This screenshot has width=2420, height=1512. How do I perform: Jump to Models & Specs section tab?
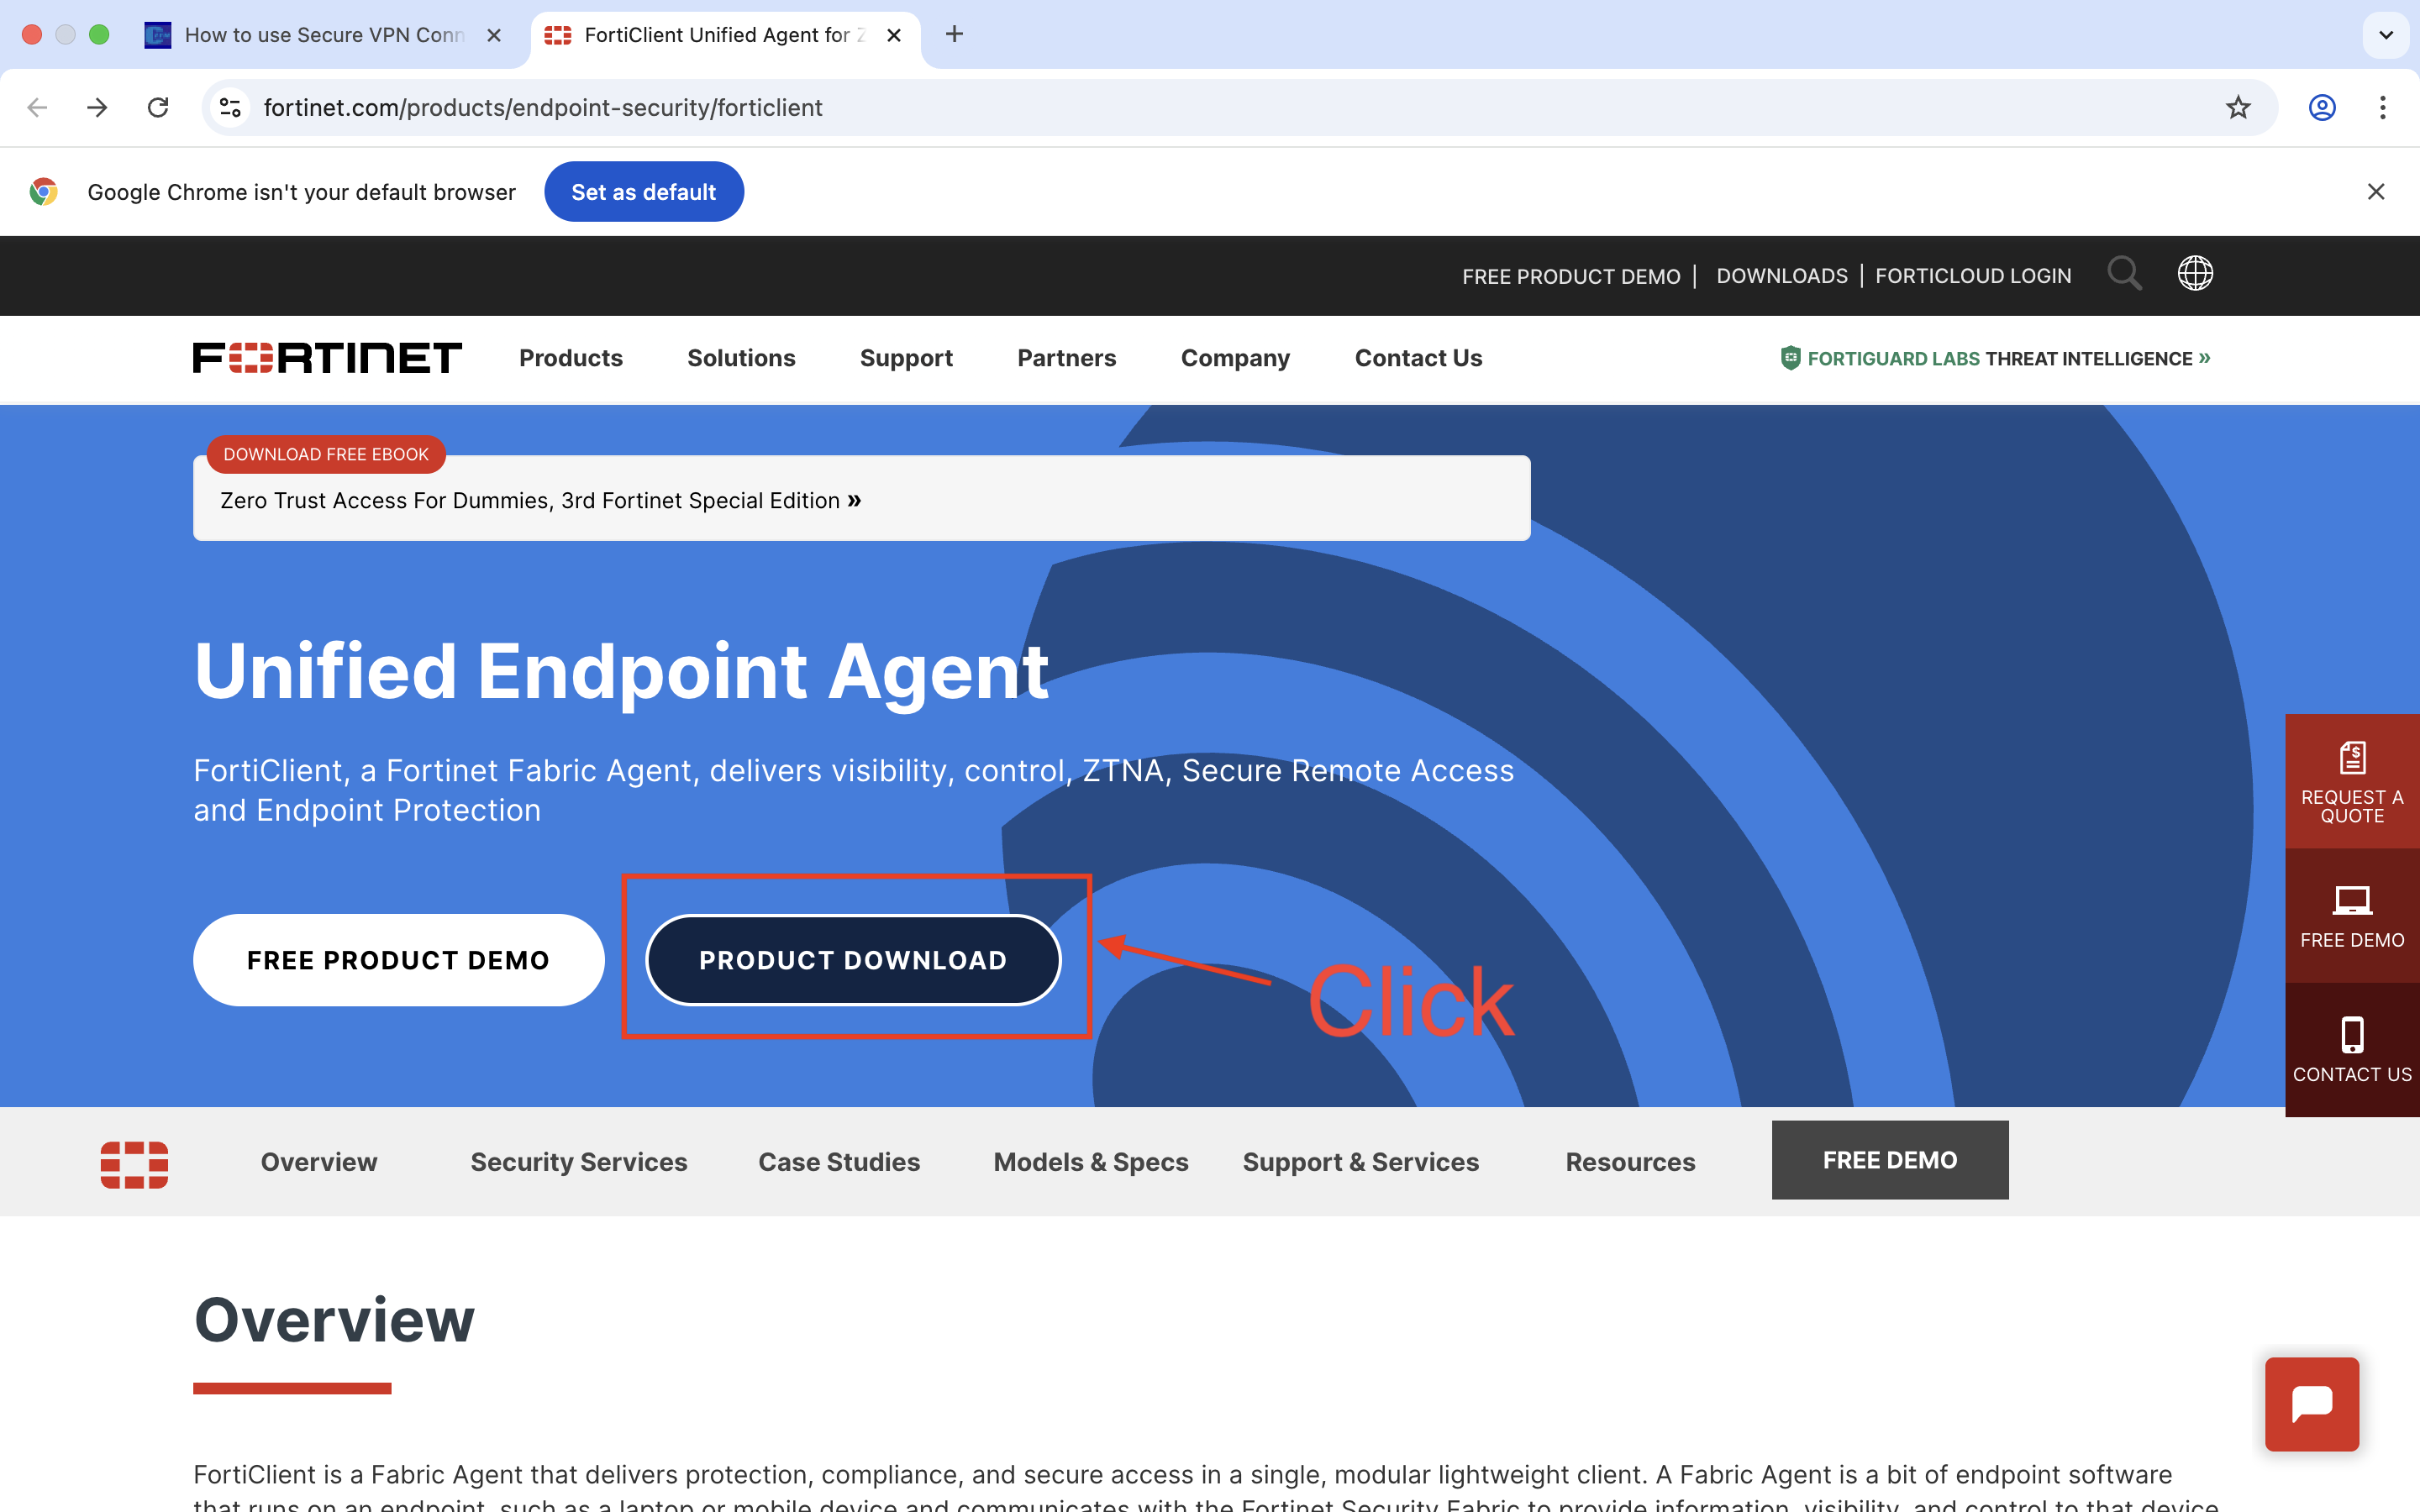coord(1091,1162)
